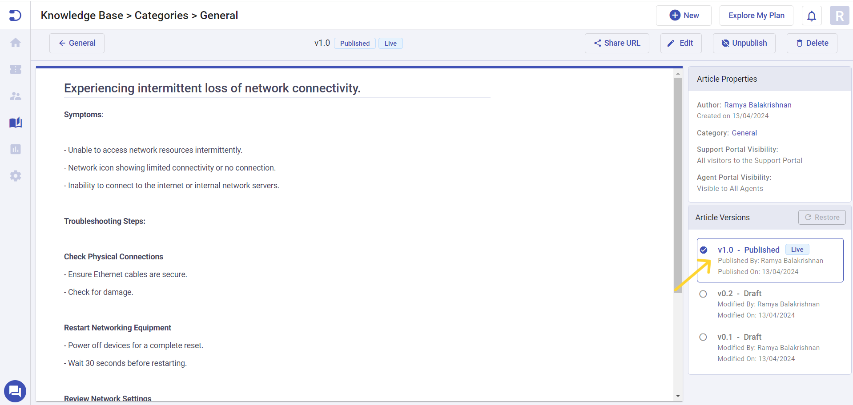Click the New button
This screenshot has width=853, height=405.
click(684, 16)
